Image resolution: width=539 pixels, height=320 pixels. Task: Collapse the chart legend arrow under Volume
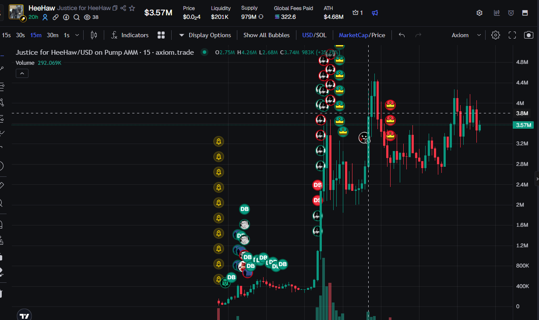pyautogui.click(x=22, y=74)
